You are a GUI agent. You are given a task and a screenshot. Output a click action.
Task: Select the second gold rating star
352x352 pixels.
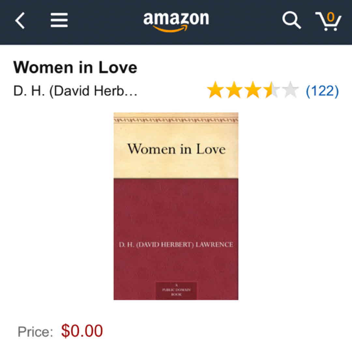(x=234, y=90)
